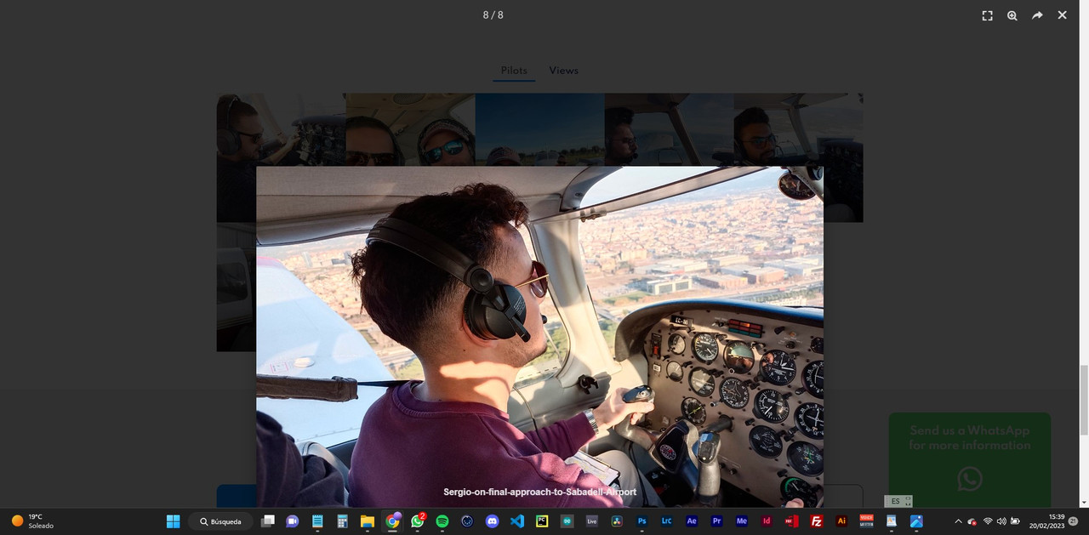1089x535 pixels.
Task: Switch to the Pilots tab
Action: pyautogui.click(x=514, y=71)
